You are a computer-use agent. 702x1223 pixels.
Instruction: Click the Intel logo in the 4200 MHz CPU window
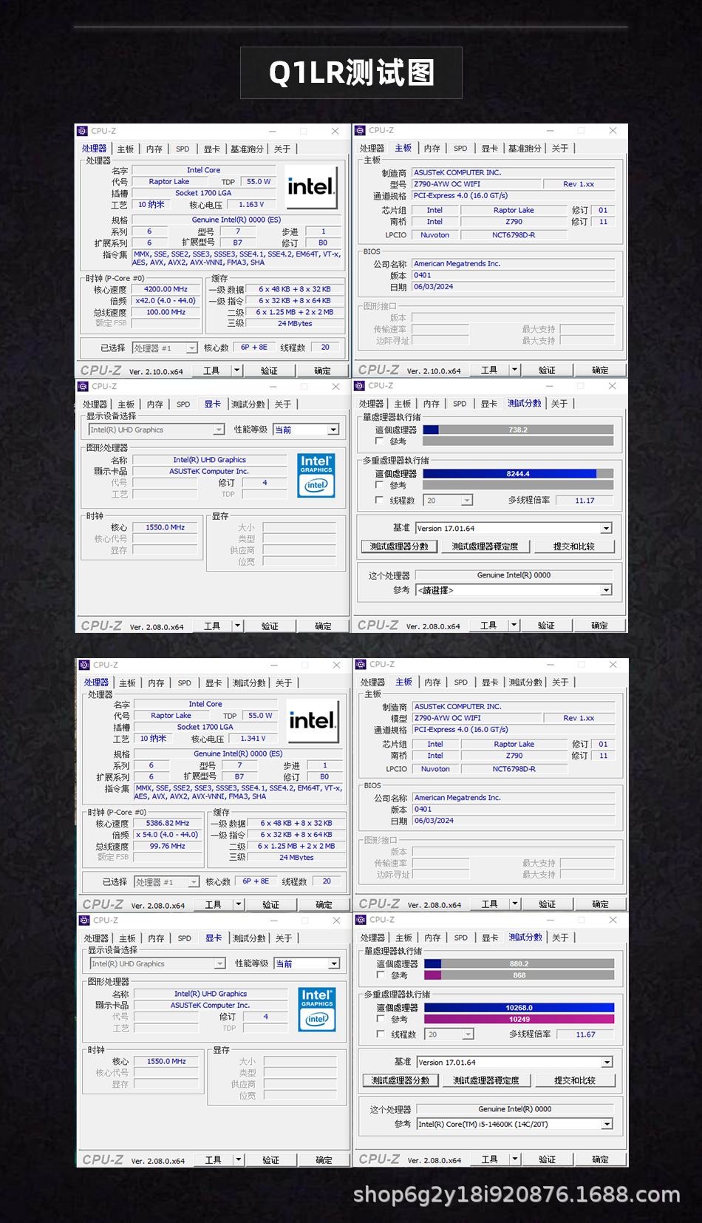point(311,186)
